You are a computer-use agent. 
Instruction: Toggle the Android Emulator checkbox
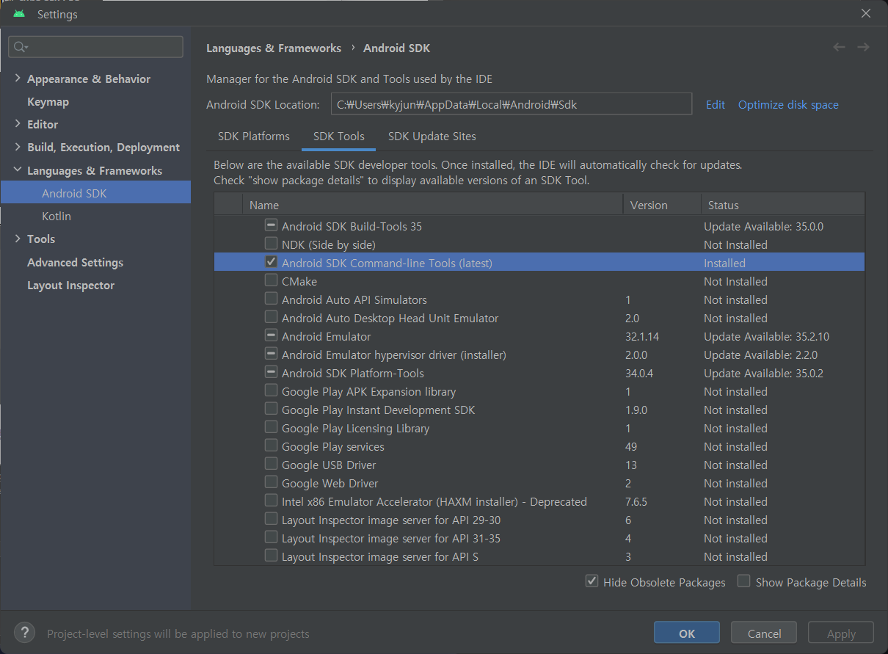pyautogui.click(x=271, y=335)
